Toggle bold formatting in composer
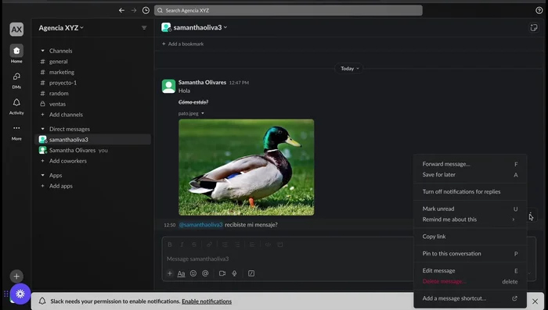This screenshot has height=310, width=548. (x=170, y=244)
